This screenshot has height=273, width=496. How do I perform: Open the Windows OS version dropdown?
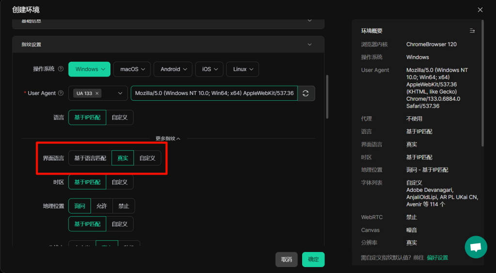(x=90, y=69)
